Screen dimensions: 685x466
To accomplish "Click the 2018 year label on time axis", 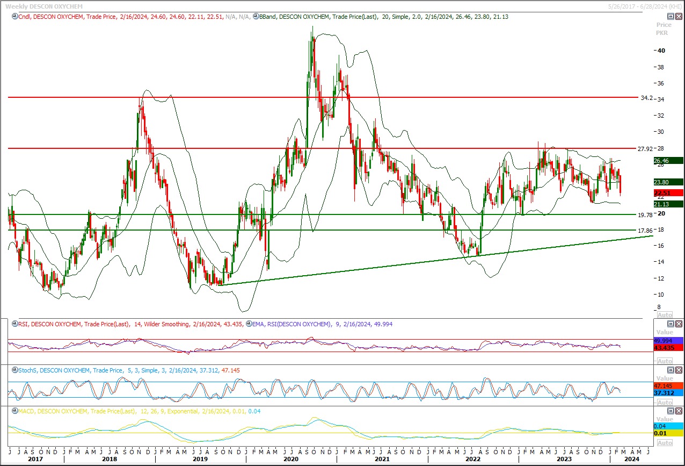I will tap(109, 459).
